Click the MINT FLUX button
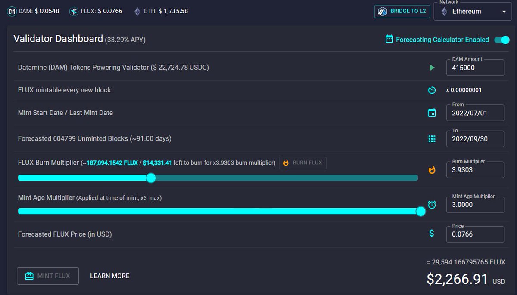Image resolution: width=517 pixels, height=295 pixels. point(48,276)
